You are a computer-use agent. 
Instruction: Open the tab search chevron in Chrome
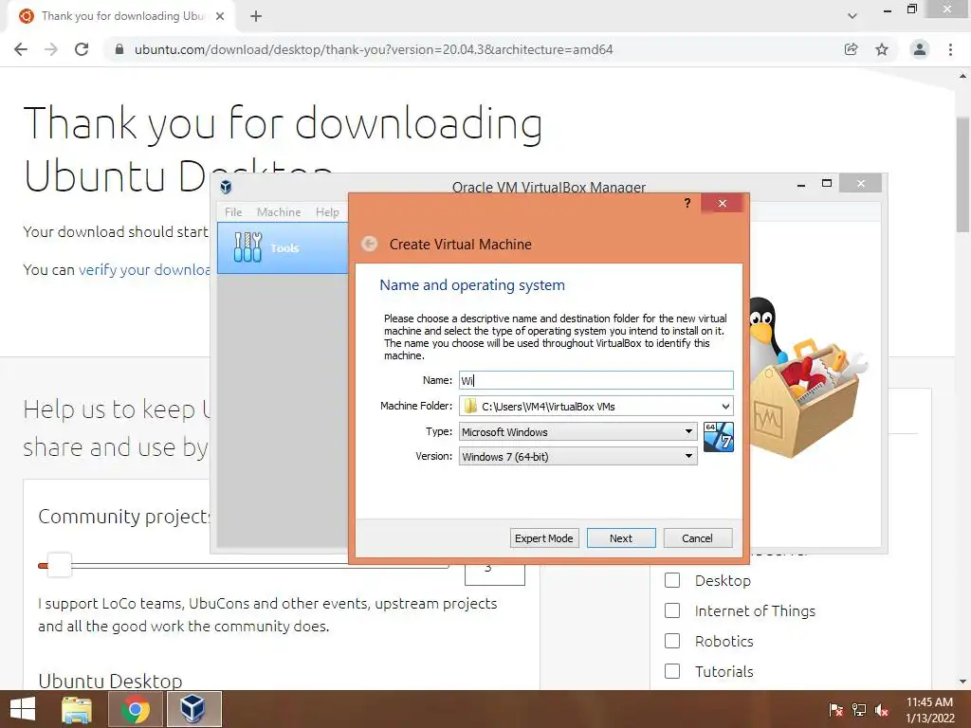(852, 16)
